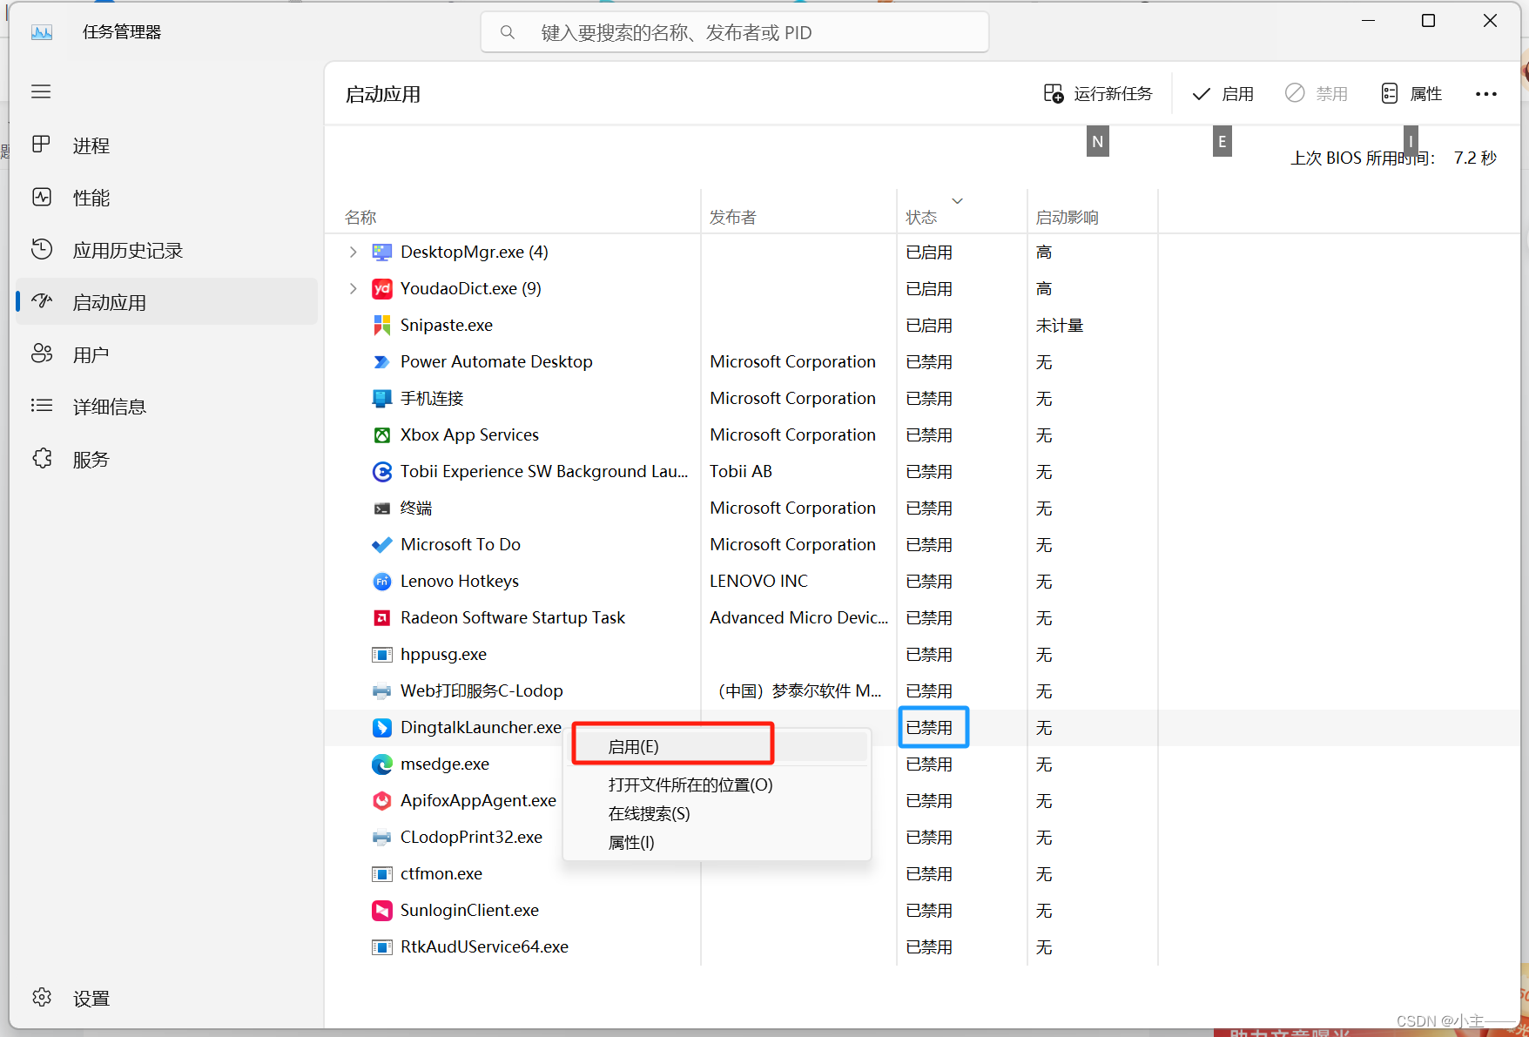The width and height of the screenshot is (1529, 1037).
Task: Click the 未计量 startup impact cell
Action: point(1060,325)
